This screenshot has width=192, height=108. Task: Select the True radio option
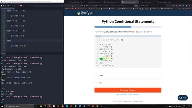point(97,83)
